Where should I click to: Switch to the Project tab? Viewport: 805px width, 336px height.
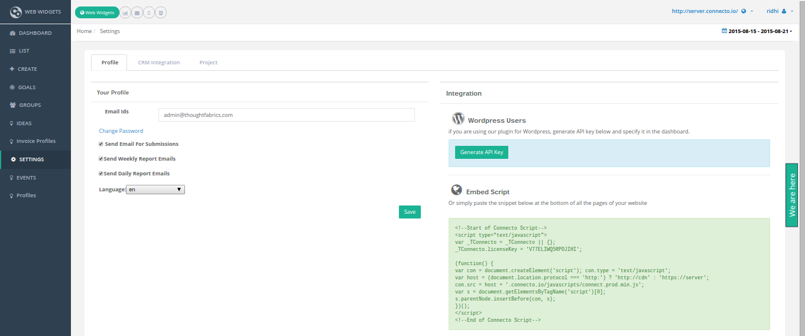209,63
